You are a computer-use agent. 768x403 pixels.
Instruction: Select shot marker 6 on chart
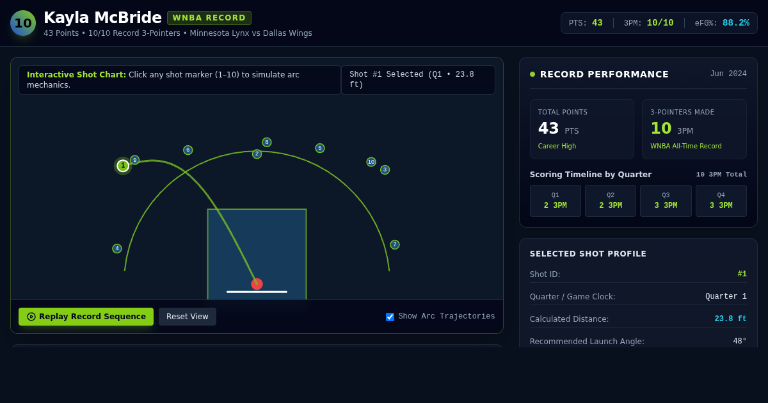[188, 150]
